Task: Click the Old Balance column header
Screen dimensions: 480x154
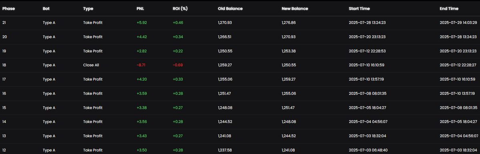Action: pyautogui.click(x=230, y=8)
